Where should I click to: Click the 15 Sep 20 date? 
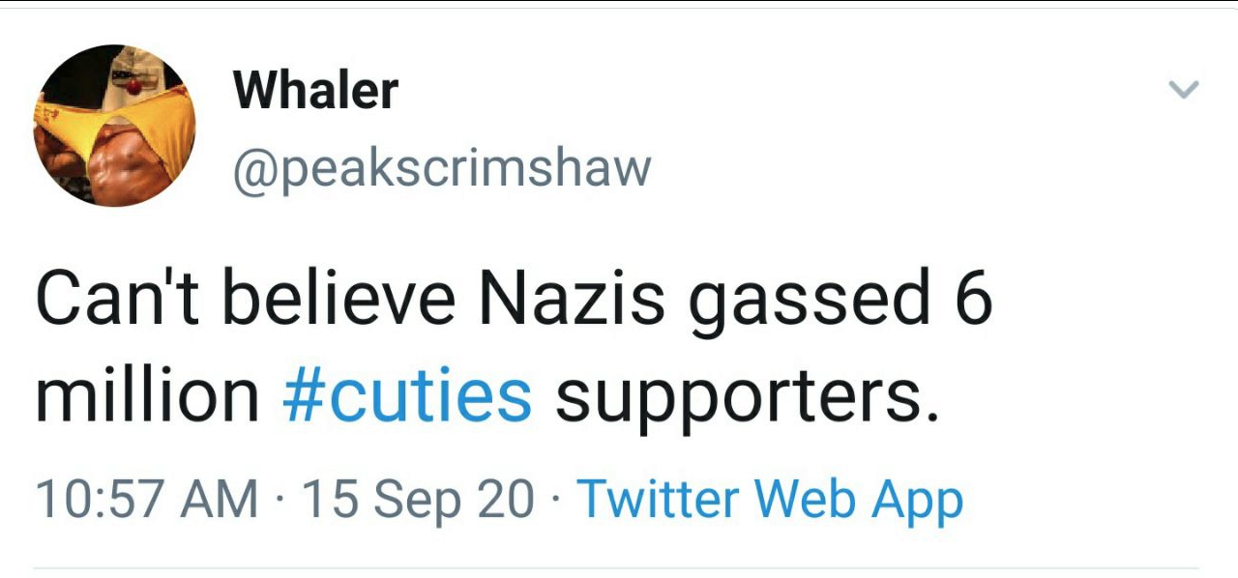(x=418, y=500)
